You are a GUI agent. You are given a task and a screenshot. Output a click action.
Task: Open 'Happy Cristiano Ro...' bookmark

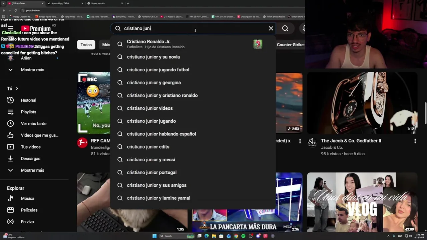(21, 16)
